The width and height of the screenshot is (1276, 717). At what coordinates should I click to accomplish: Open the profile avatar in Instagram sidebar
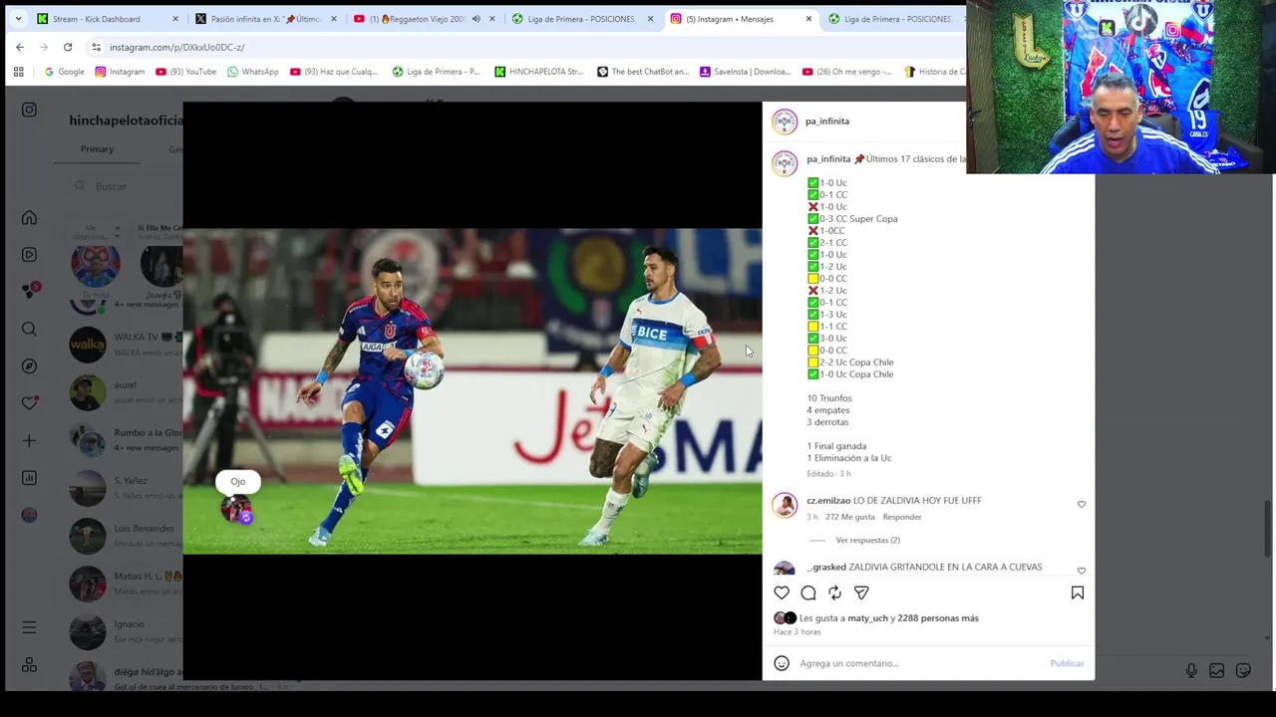pos(29,515)
